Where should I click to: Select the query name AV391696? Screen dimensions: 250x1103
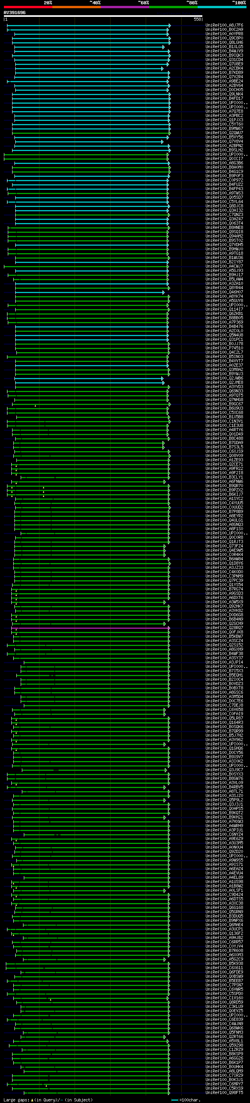pos(14,13)
